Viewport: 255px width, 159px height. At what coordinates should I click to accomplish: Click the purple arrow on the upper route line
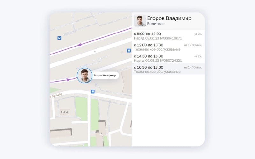pos(80,45)
